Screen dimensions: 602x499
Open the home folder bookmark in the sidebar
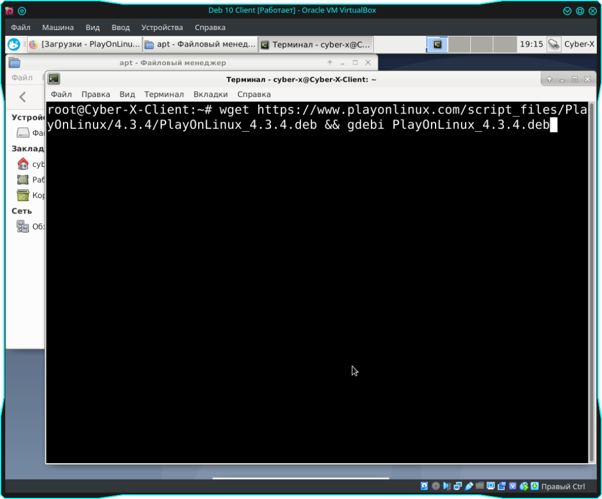click(x=31, y=164)
